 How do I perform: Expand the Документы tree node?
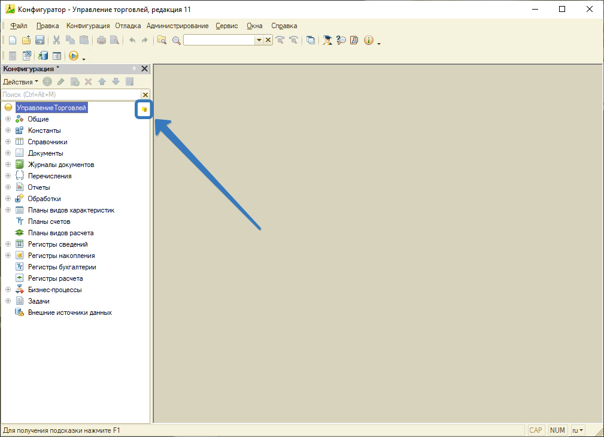pyautogui.click(x=8, y=153)
